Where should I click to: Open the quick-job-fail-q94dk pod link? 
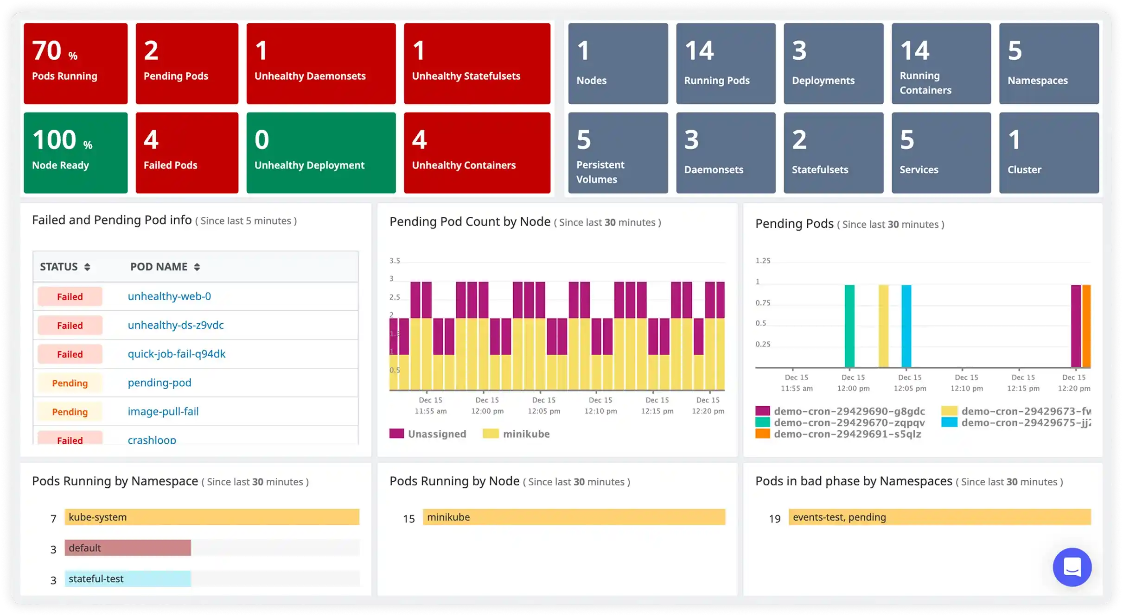coord(177,354)
